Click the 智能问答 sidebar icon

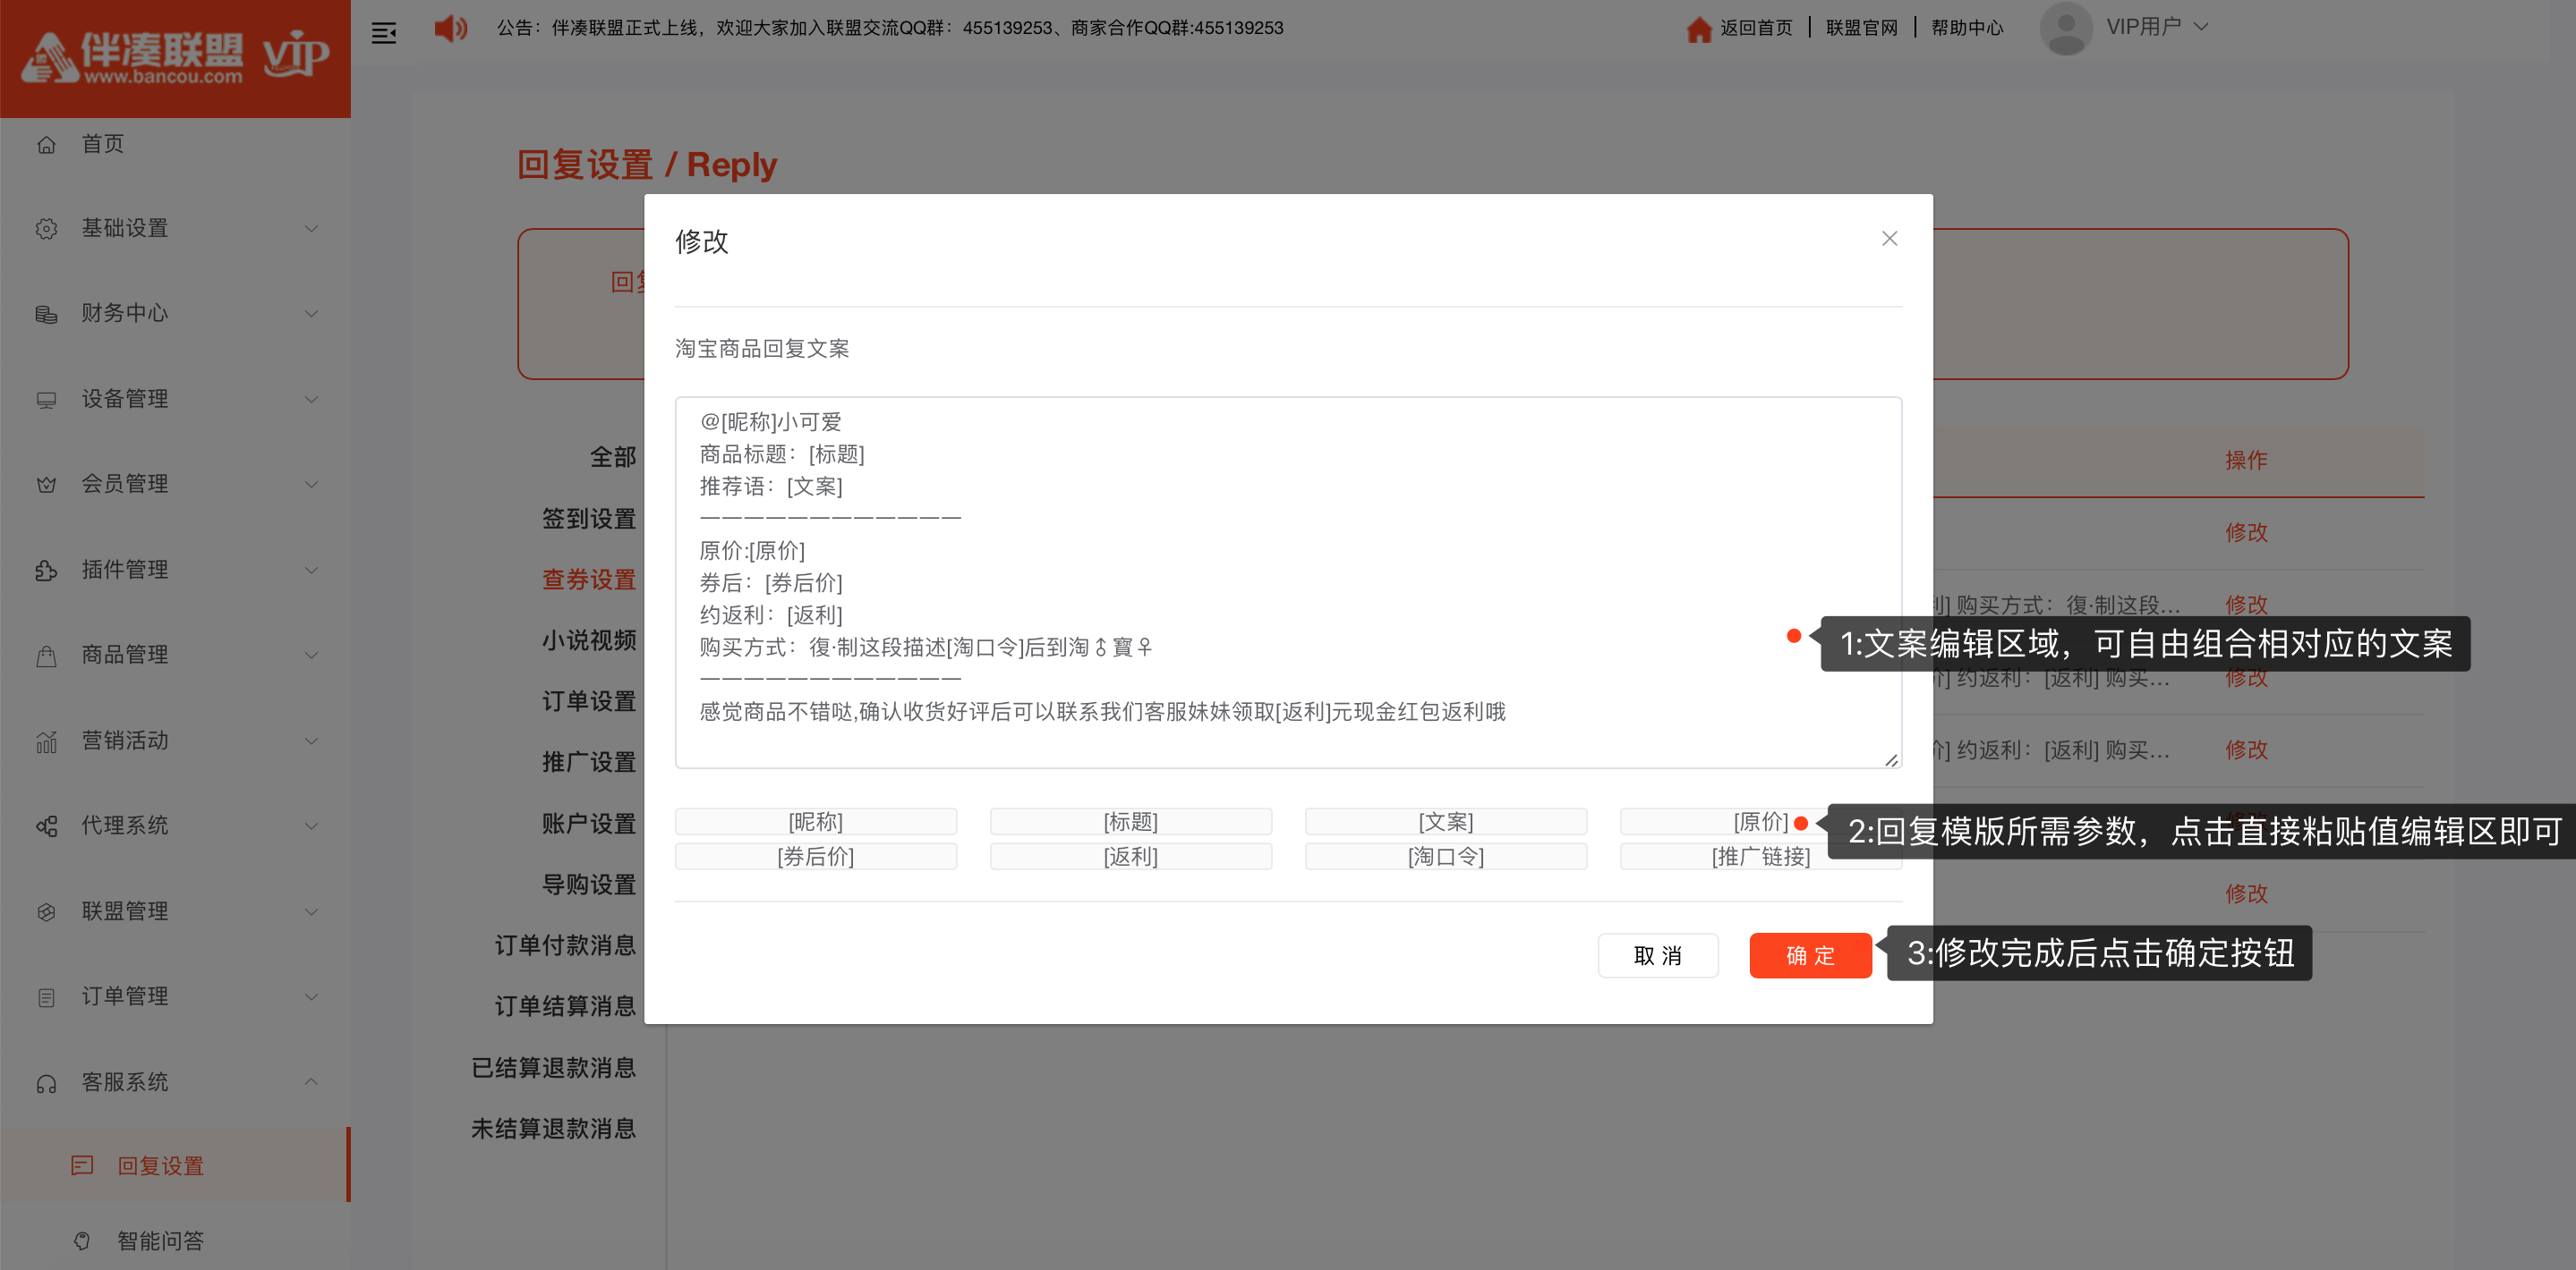(82, 1241)
